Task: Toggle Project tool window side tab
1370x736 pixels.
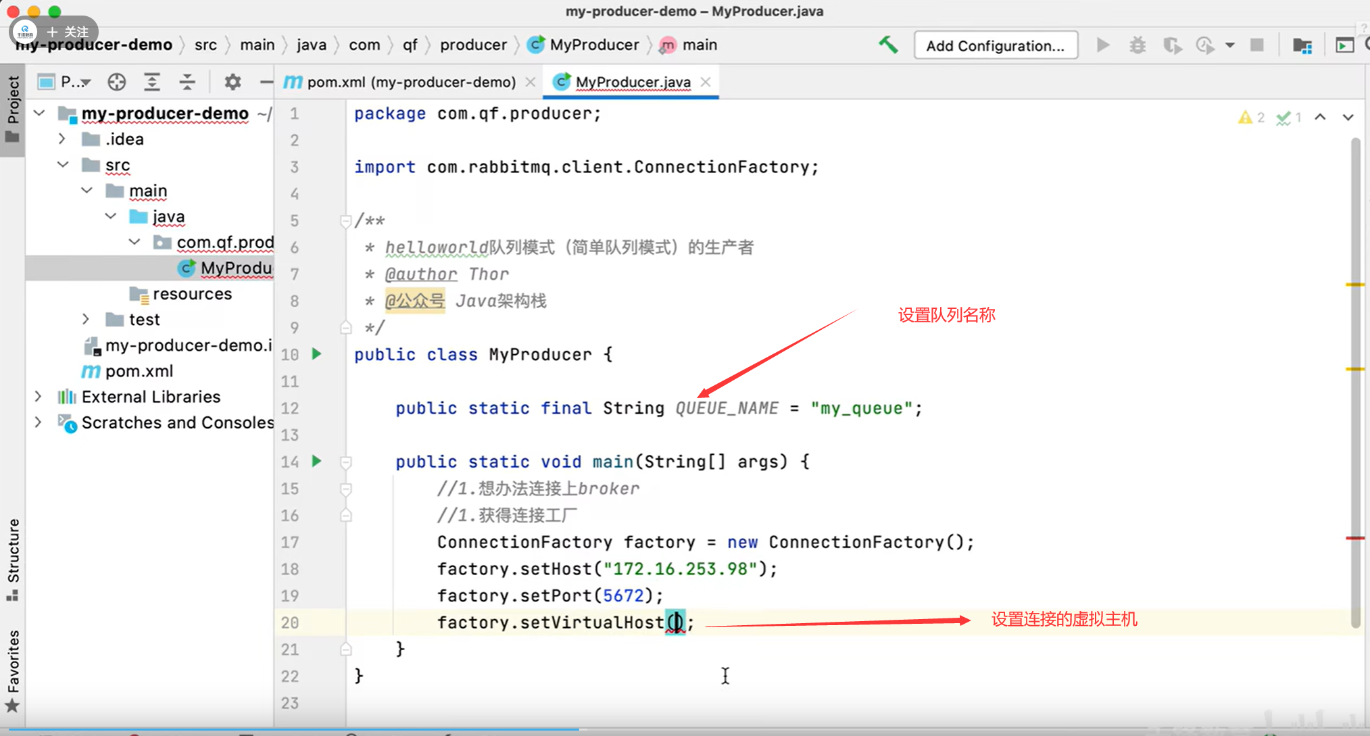Action: [12, 108]
